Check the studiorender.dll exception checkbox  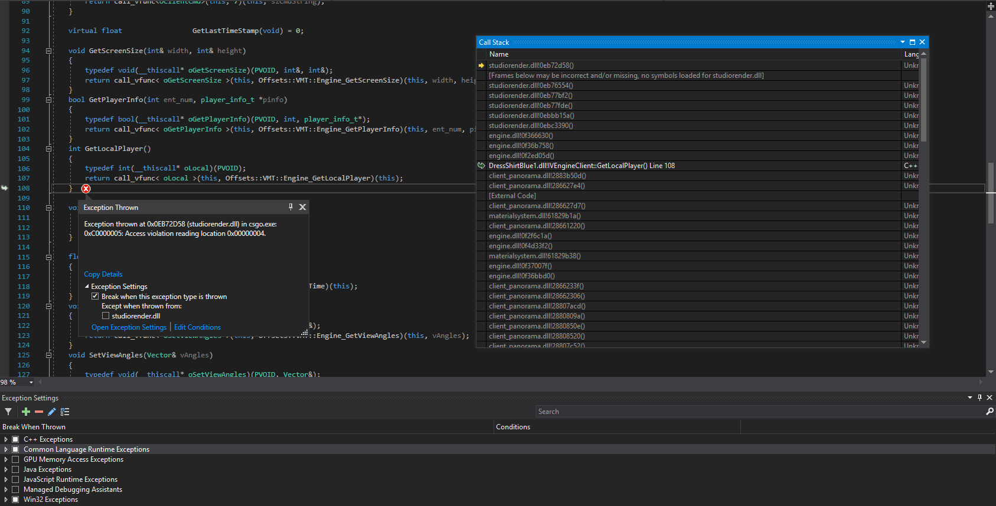pos(106,316)
